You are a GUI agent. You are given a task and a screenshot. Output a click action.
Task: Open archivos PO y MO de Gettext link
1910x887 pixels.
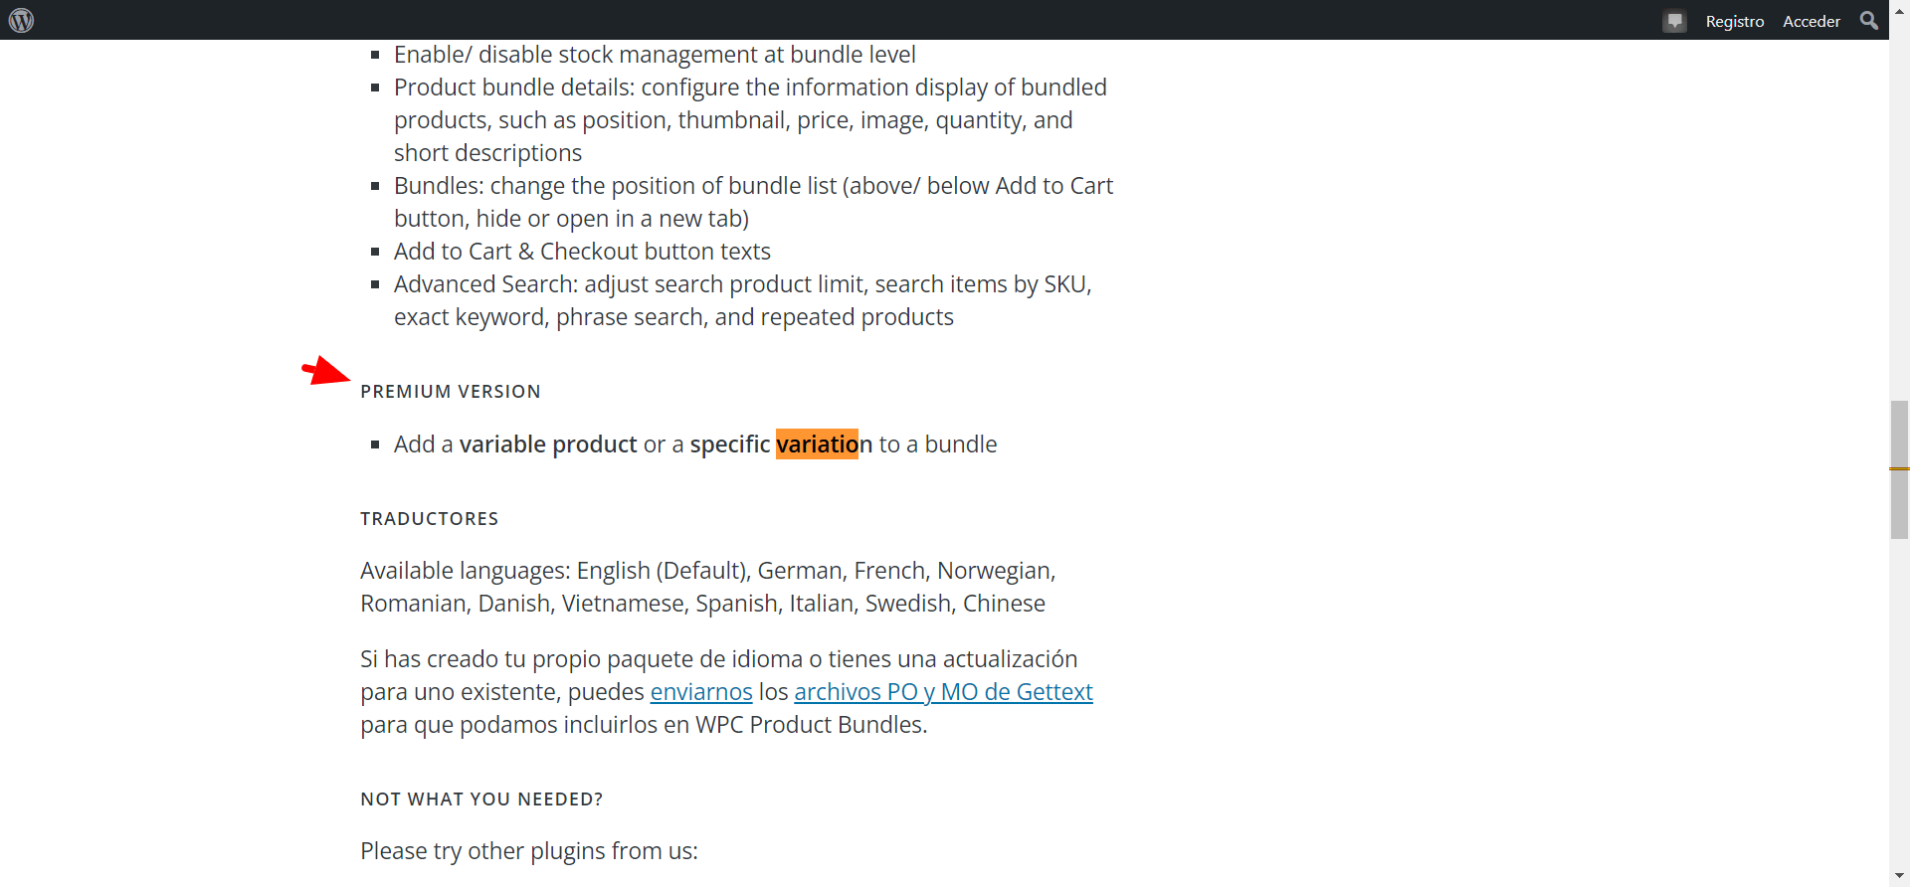[943, 692]
